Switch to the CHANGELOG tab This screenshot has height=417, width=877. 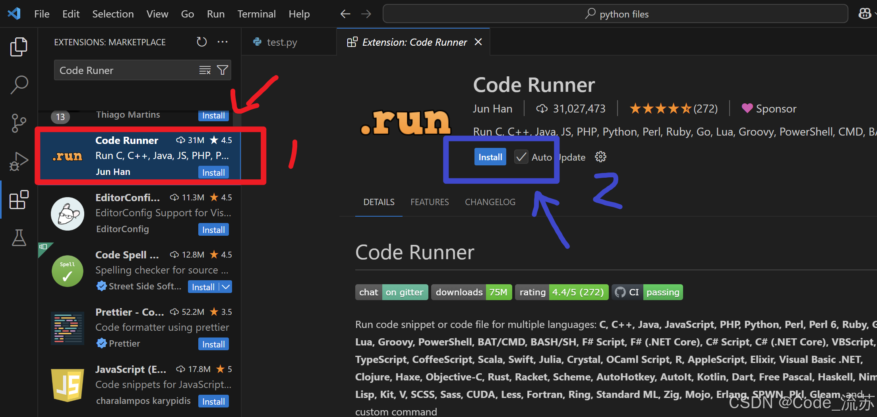[x=490, y=202]
